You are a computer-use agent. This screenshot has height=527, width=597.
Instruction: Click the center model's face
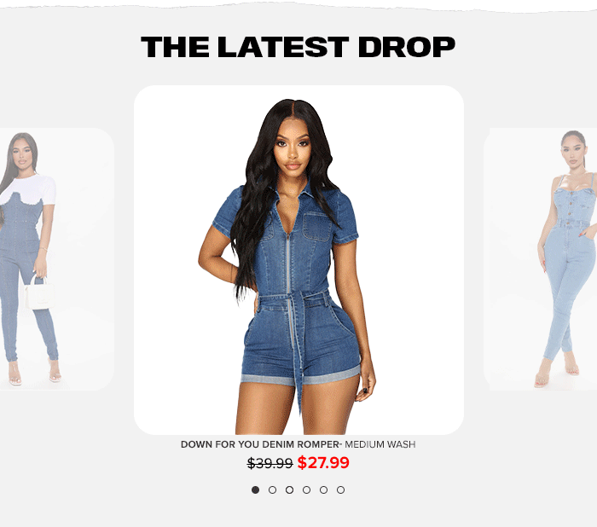[x=293, y=148]
